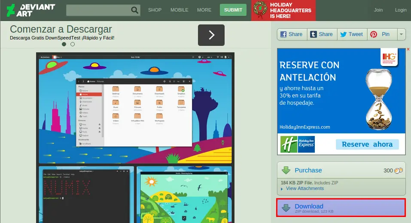Click the green SUBMIT button
The image size is (411, 223).
click(x=233, y=10)
